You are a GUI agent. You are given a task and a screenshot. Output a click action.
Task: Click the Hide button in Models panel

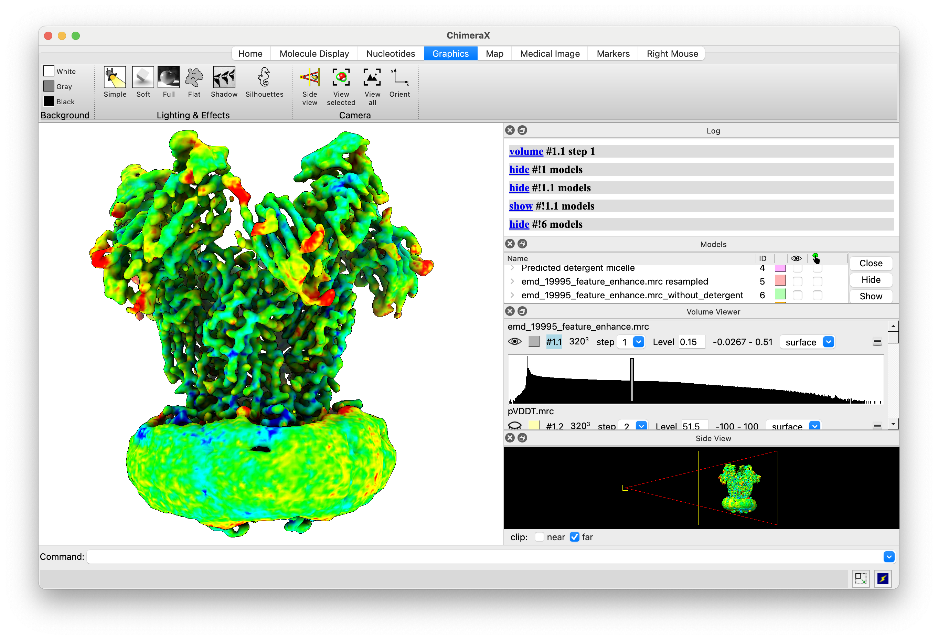point(871,280)
